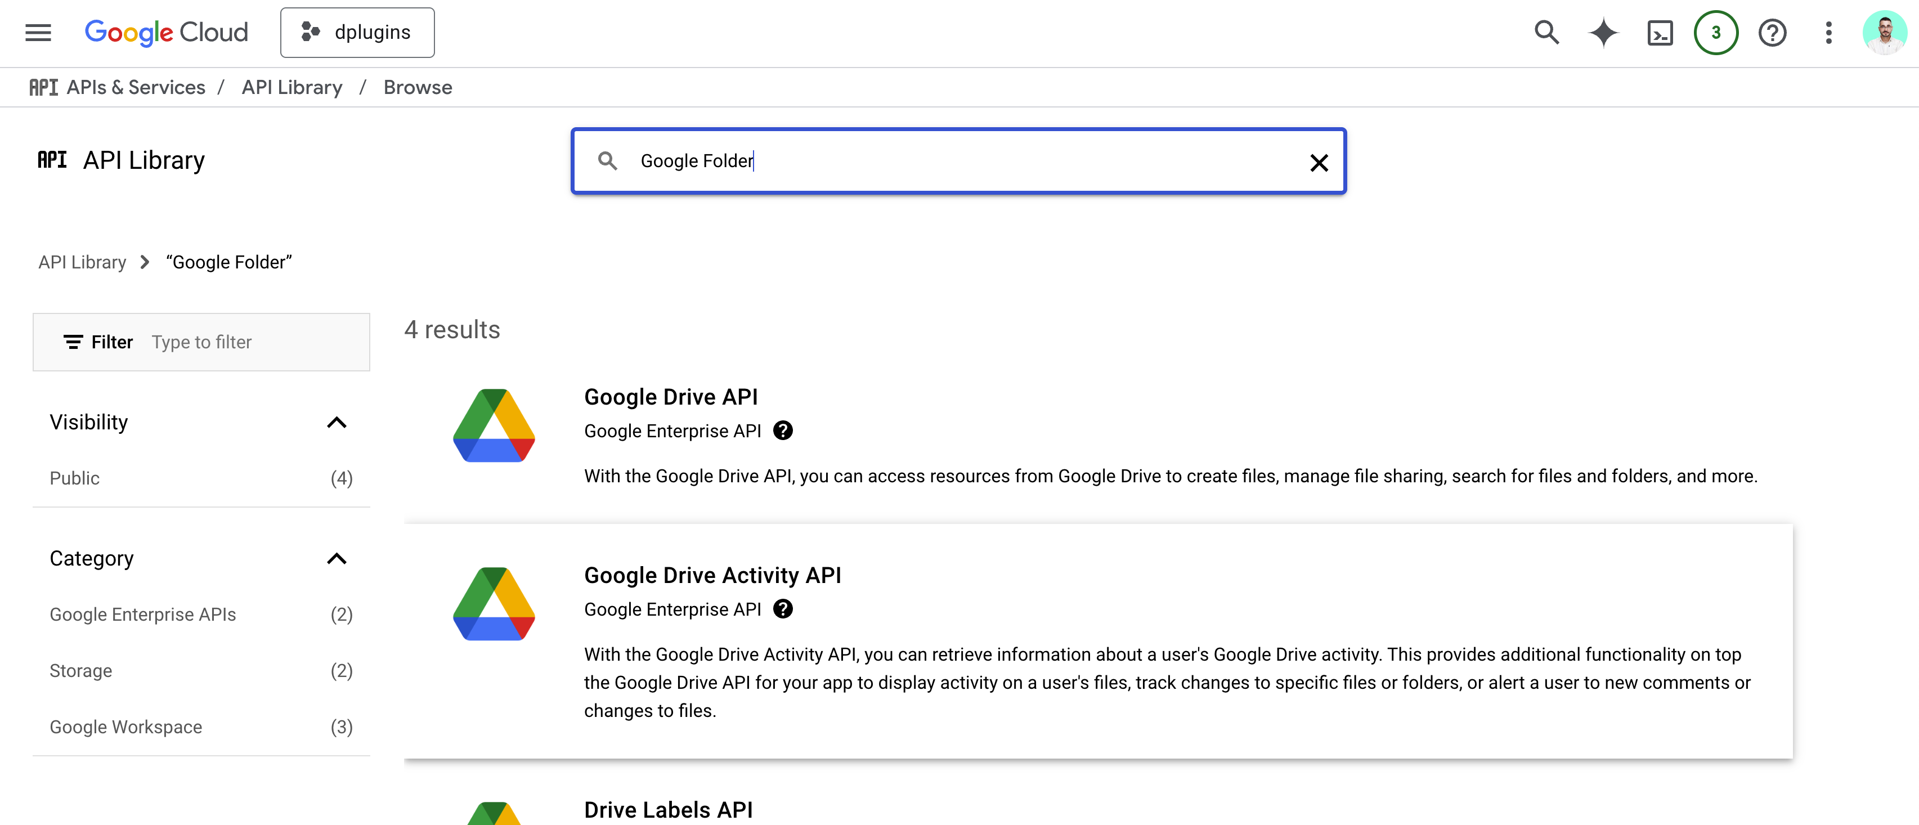This screenshot has height=825, width=1919.
Task: Click the APIs & Services breadcrumb
Action: click(136, 87)
